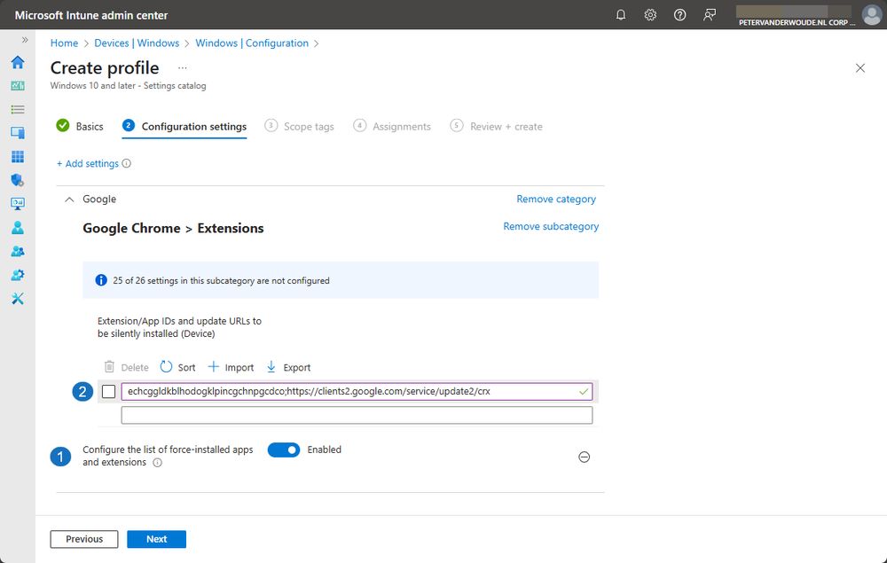Image resolution: width=887 pixels, height=563 pixels.
Task: Click the 'Google Chrome > Extensions' heading
Action: 173,228
